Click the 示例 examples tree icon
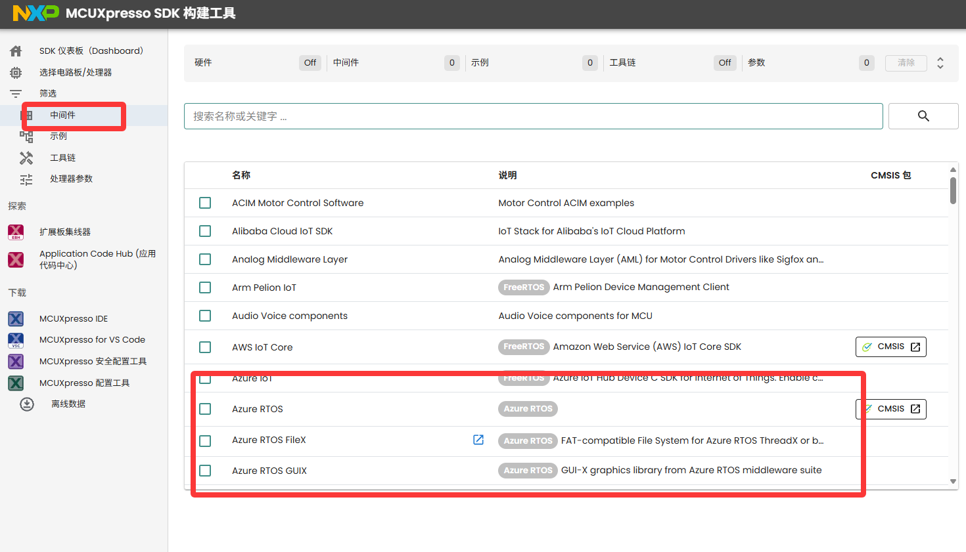 [x=26, y=137]
